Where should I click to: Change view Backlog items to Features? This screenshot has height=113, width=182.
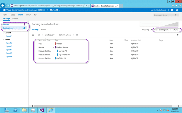[x=168, y=30]
